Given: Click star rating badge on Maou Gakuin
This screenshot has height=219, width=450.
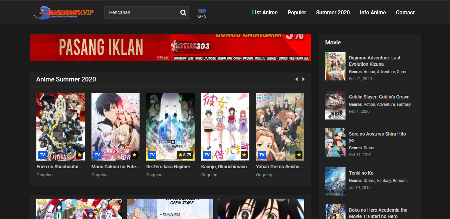Looking at the screenshot, I should [134, 155].
